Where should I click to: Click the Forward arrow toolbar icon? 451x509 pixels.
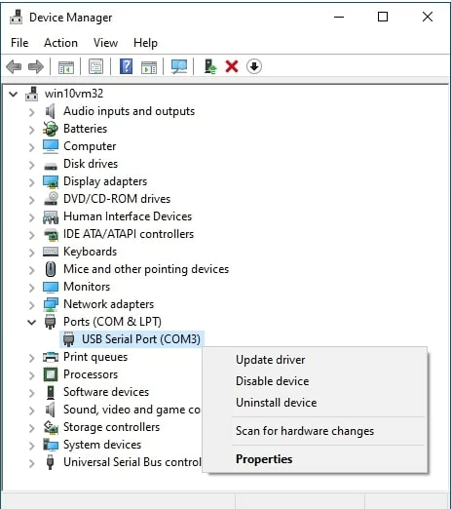[36, 66]
